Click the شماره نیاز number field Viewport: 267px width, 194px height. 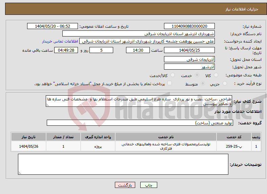point(189,26)
